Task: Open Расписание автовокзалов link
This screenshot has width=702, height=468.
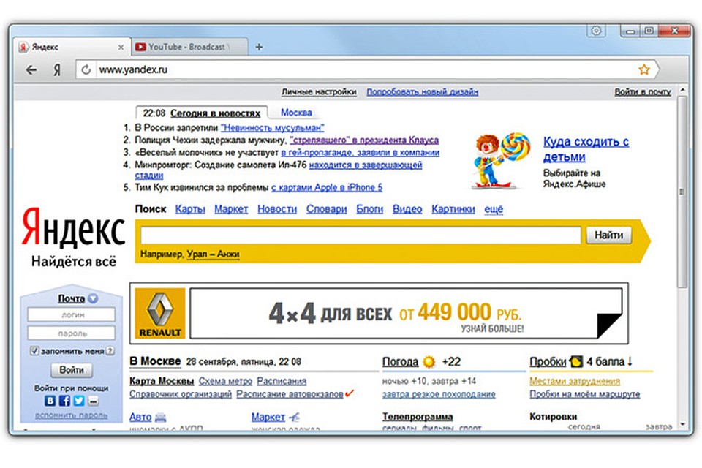Action: [290, 394]
